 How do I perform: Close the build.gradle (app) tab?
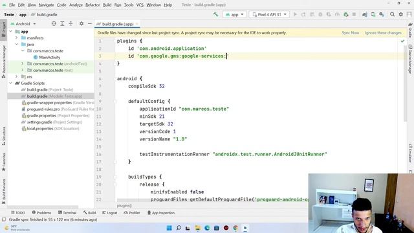(136, 24)
